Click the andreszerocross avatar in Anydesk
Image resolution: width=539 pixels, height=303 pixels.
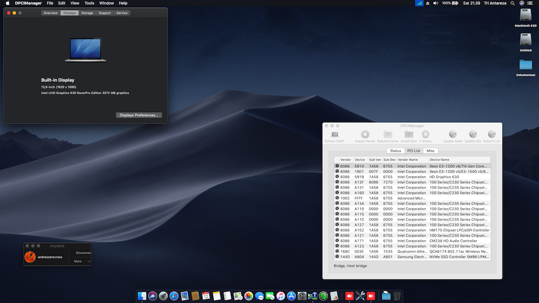(30, 257)
